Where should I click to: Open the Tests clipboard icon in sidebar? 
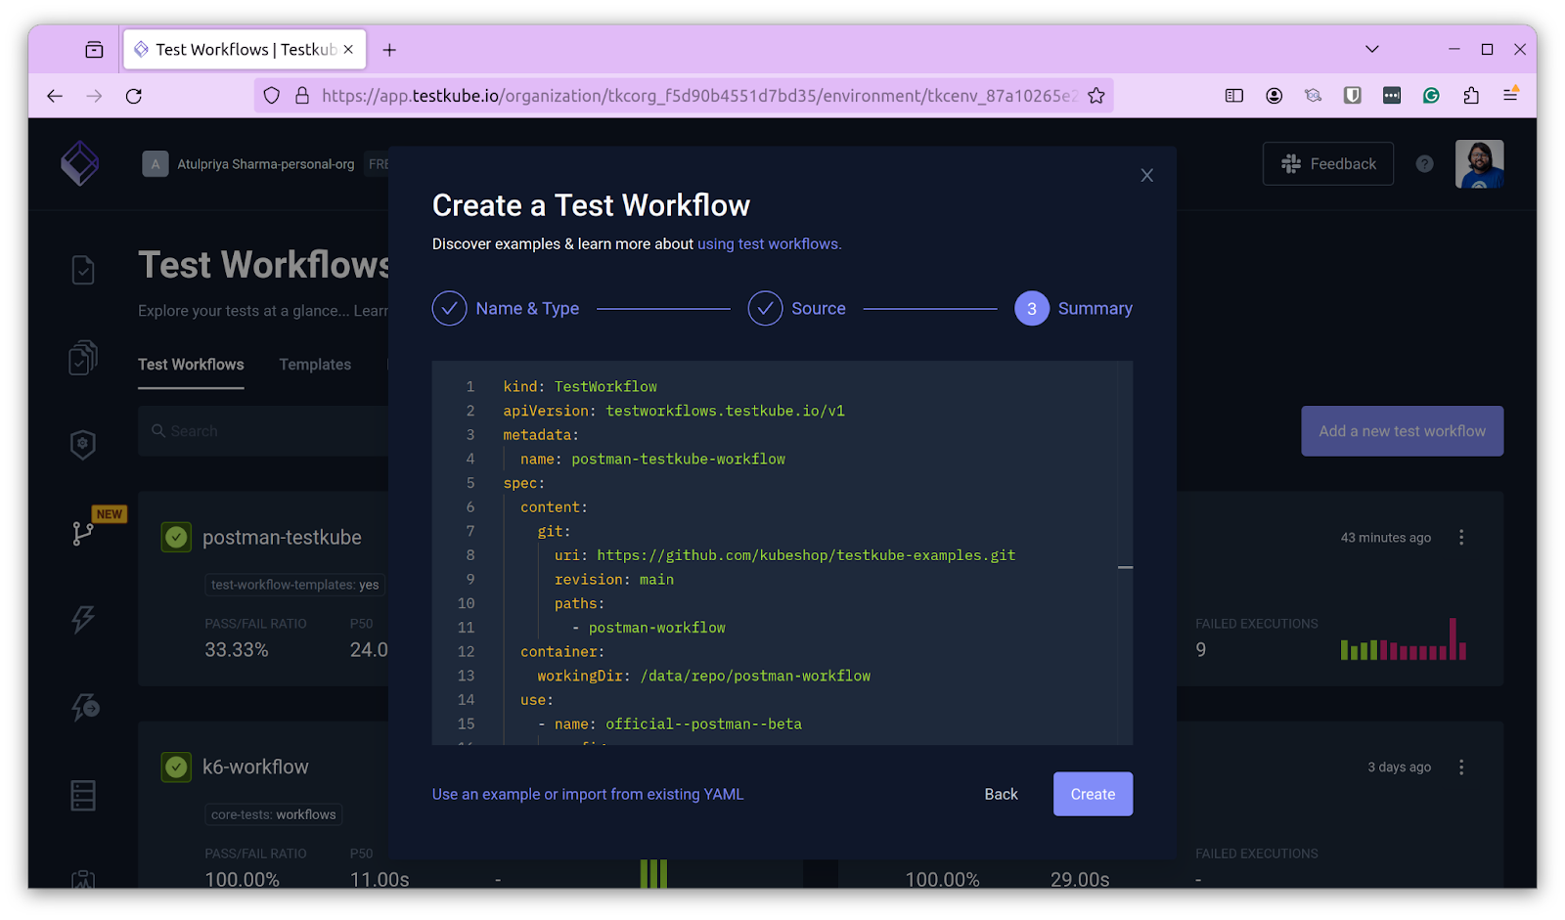(x=83, y=270)
